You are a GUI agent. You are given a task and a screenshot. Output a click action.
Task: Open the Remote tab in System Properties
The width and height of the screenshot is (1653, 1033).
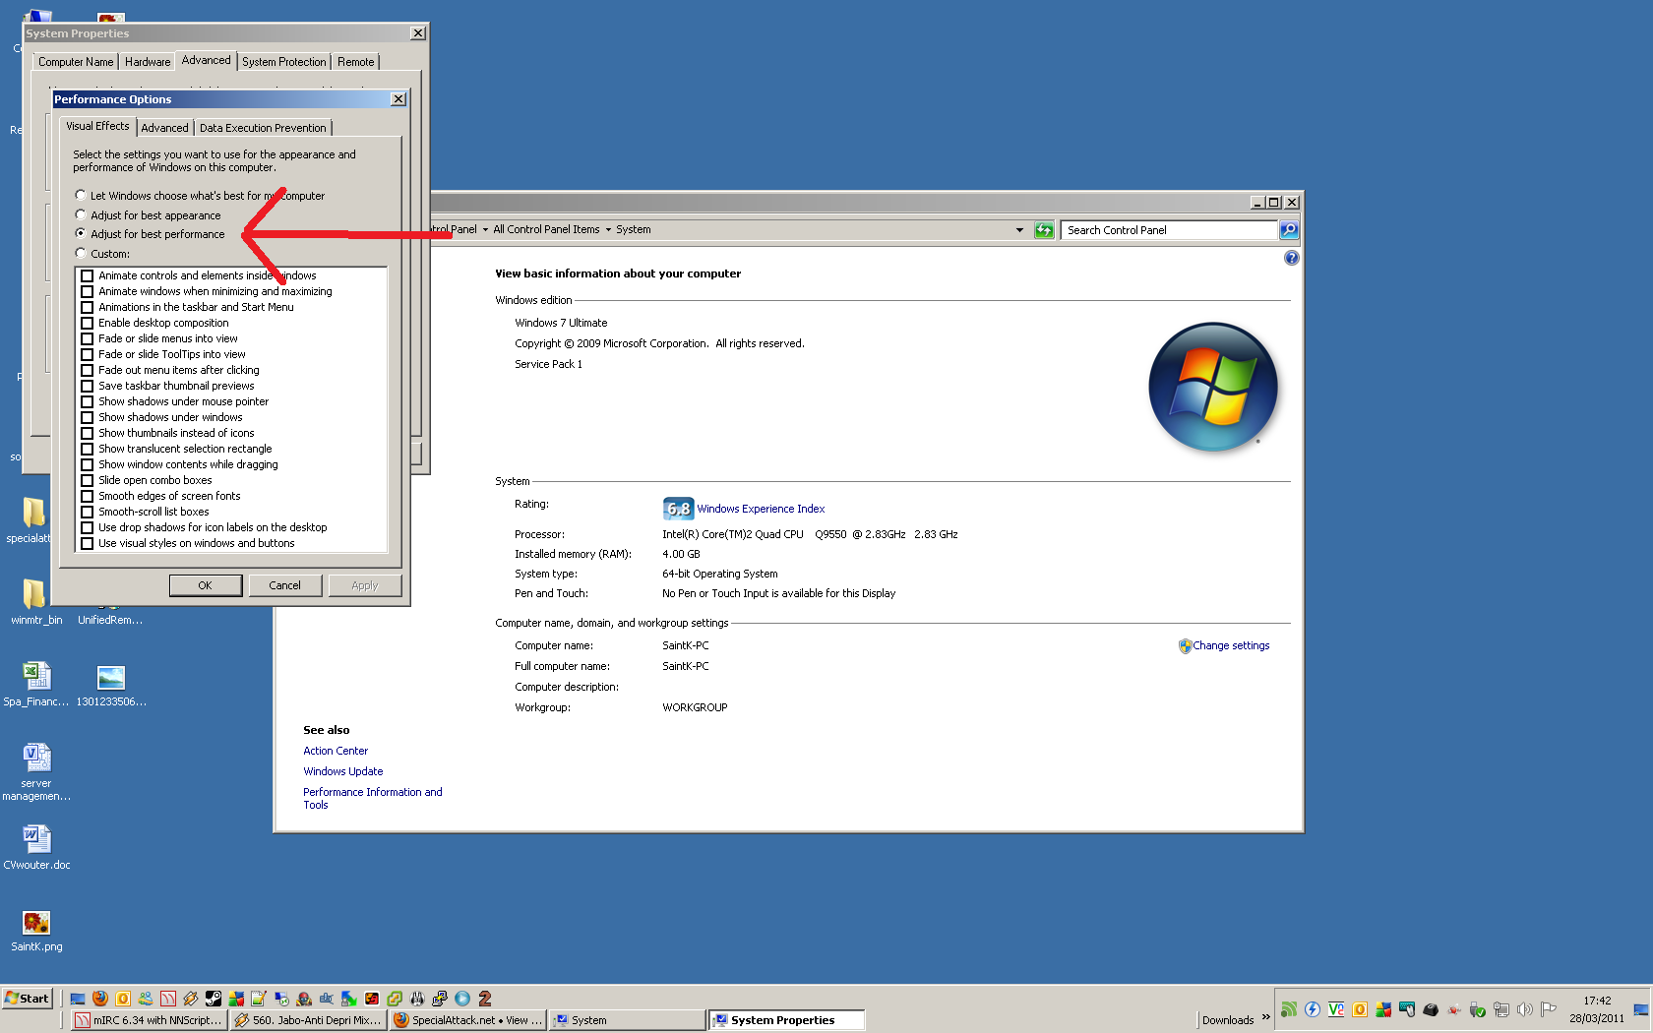(x=355, y=62)
